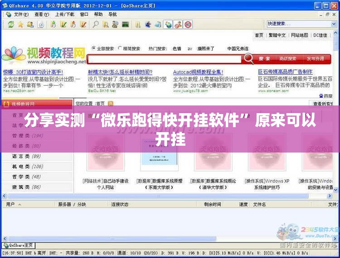Image resolution: width=340 pixels, height=258 pixels.
Task: Click the red 80 speed-limit icon
Action: coord(188,24)
